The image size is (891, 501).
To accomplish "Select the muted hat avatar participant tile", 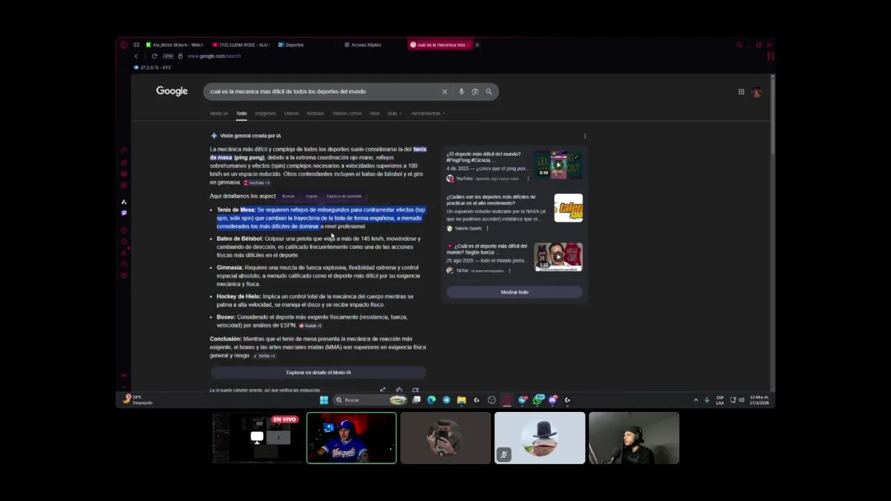I will (539, 438).
